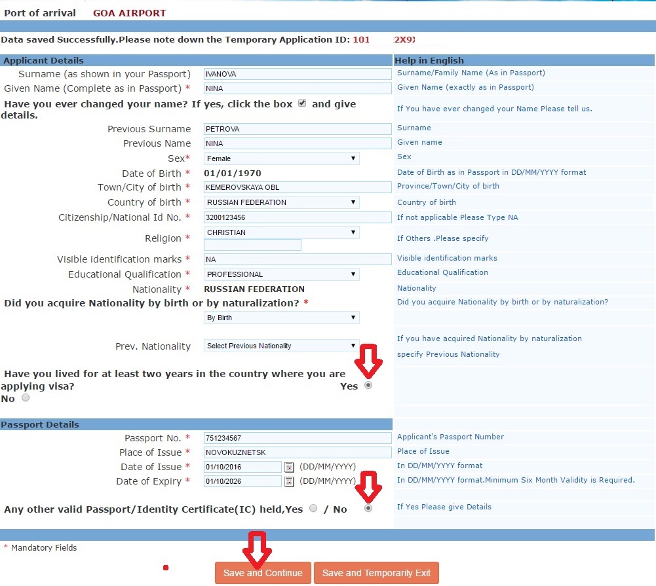656x586 pixels.
Task: Click Save and Temporarily Exit button
Action: 376,573
